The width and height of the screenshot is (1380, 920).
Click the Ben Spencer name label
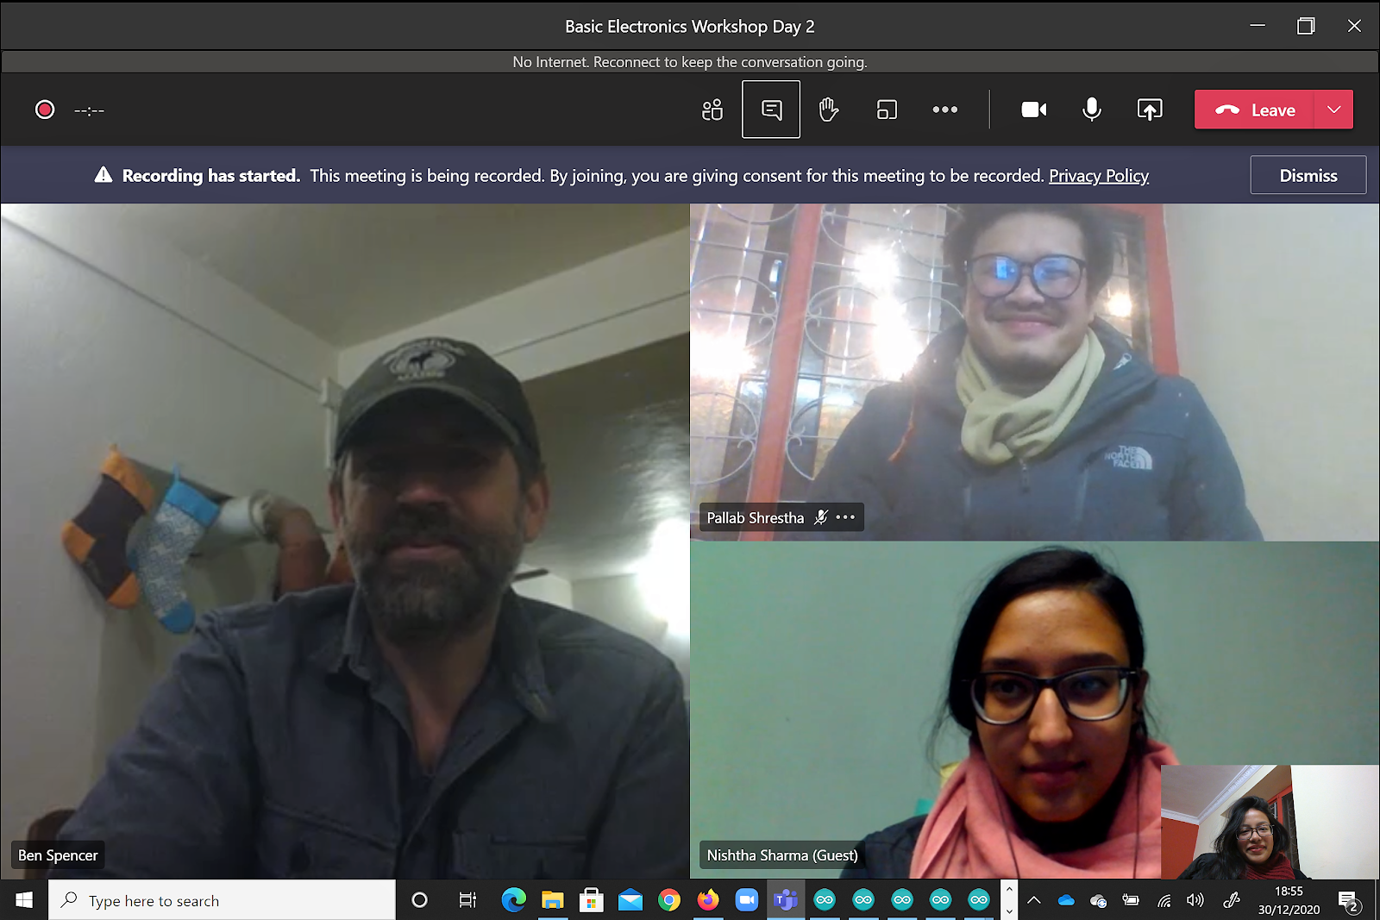(x=58, y=855)
